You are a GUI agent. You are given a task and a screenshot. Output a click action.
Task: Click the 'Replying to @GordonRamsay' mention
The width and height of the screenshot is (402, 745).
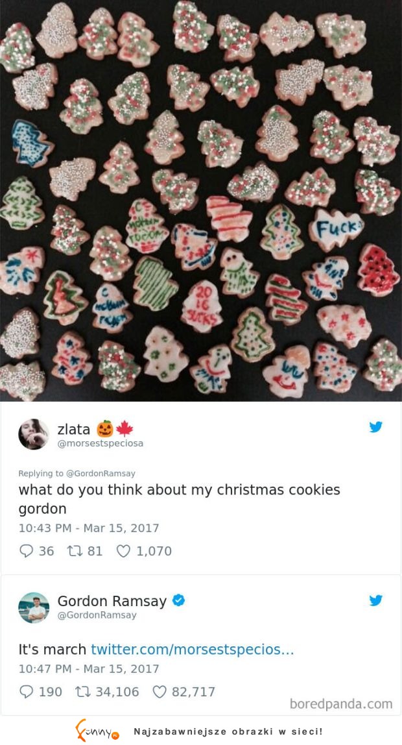pos(77,473)
